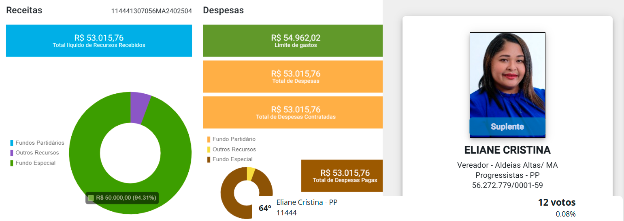The height and width of the screenshot is (221, 624).
Task: Click the purple Outros Recursos swatch under Receitas
Action: (x=12, y=153)
